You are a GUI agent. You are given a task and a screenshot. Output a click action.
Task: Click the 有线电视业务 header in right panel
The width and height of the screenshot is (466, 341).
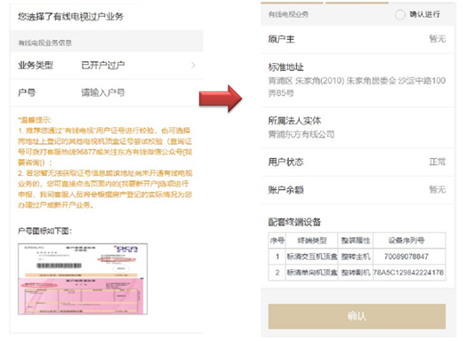pos(288,14)
